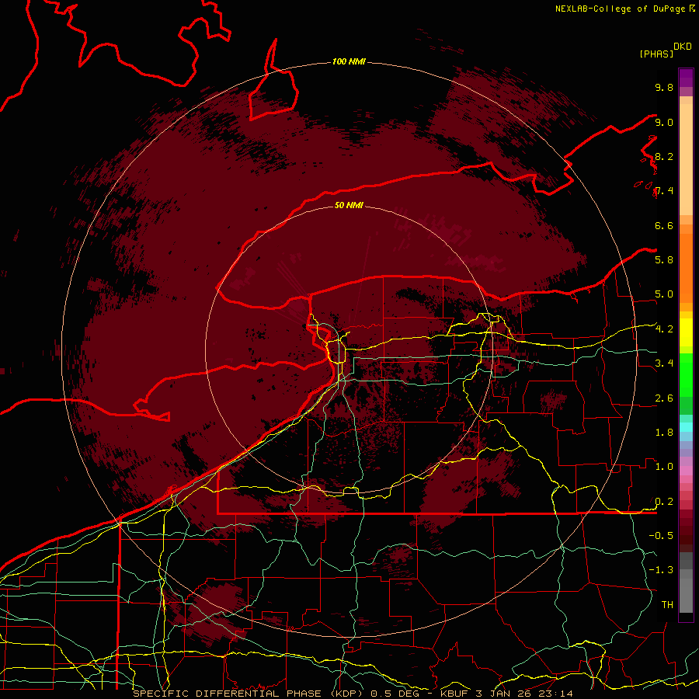Click the 8.2 scale value
Image resolution: width=699 pixels, height=699 pixels.
[x=664, y=156]
